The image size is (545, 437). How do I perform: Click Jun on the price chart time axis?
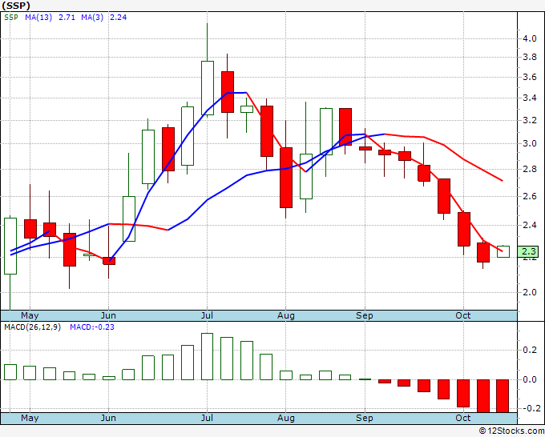pos(108,315)
